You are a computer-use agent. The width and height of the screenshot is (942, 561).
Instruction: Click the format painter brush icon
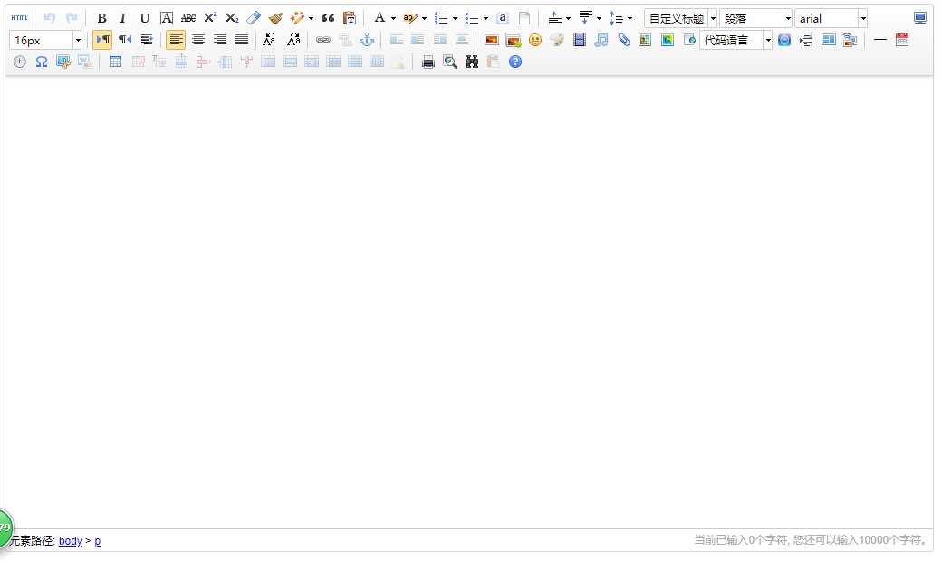point(275,18)
